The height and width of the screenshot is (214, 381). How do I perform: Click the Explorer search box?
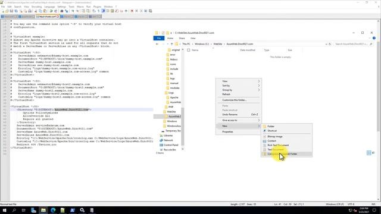[x=354, y=44]
